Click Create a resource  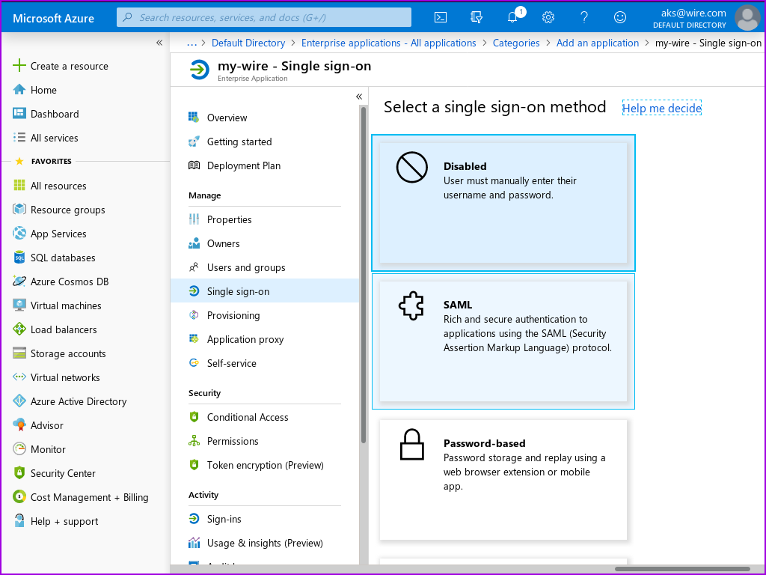tap(69, 66)
